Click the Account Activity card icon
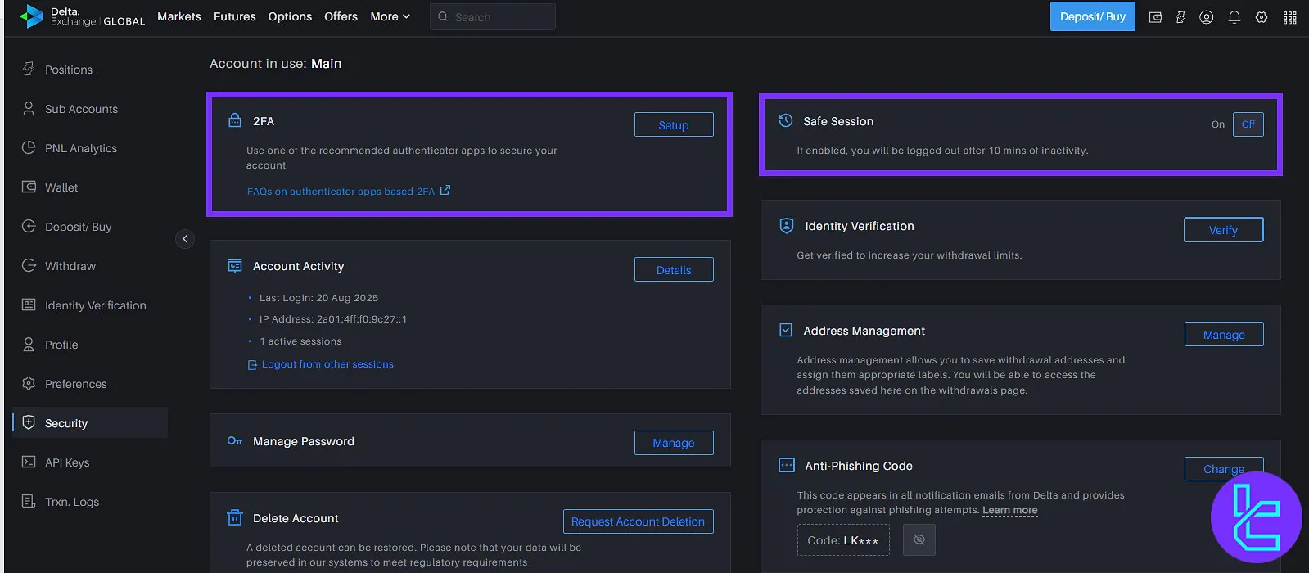The width and height of the screenshot is (1309, 573). (235, 265)
